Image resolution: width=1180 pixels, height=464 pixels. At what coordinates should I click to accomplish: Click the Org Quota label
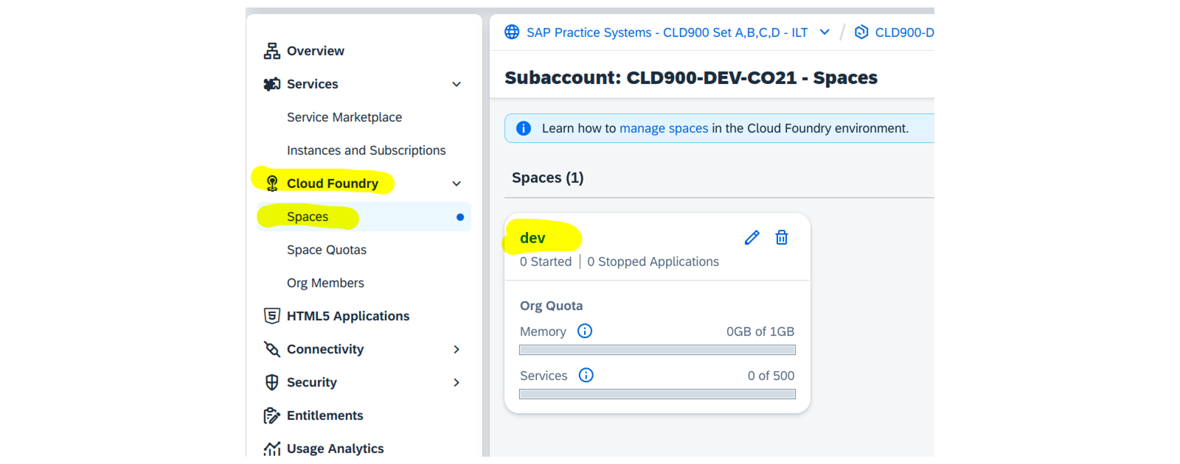[551, 306]
